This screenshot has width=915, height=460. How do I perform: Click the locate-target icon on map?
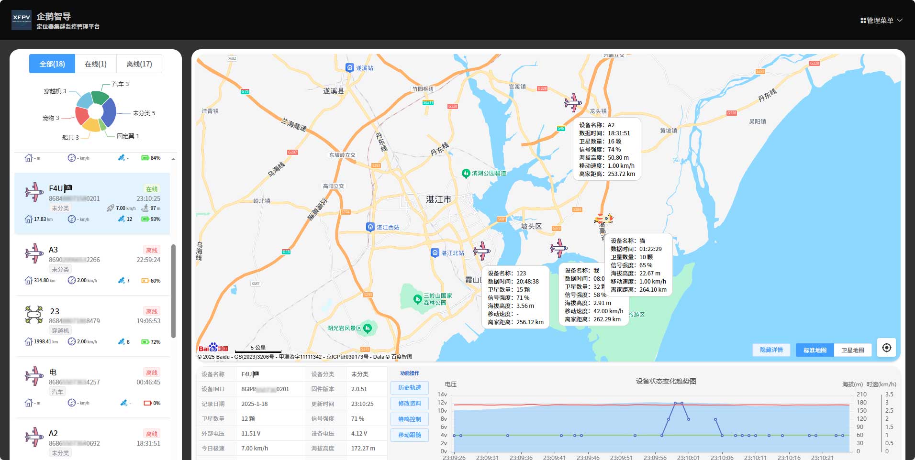tap(886, 348)
